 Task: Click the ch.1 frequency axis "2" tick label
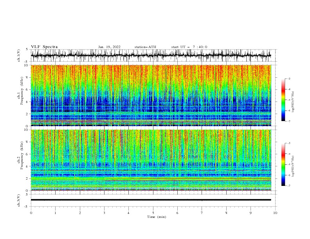[x=27, y=114]
